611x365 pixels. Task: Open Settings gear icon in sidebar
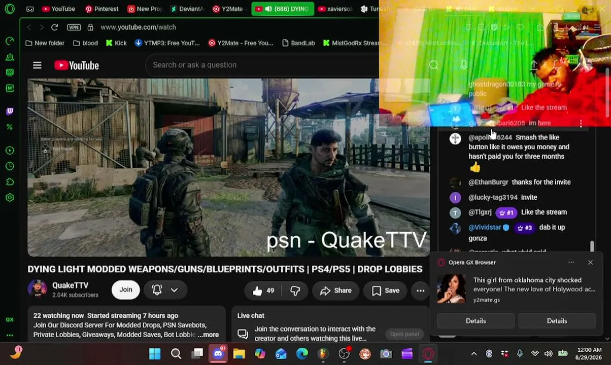[x=10, y=198]
